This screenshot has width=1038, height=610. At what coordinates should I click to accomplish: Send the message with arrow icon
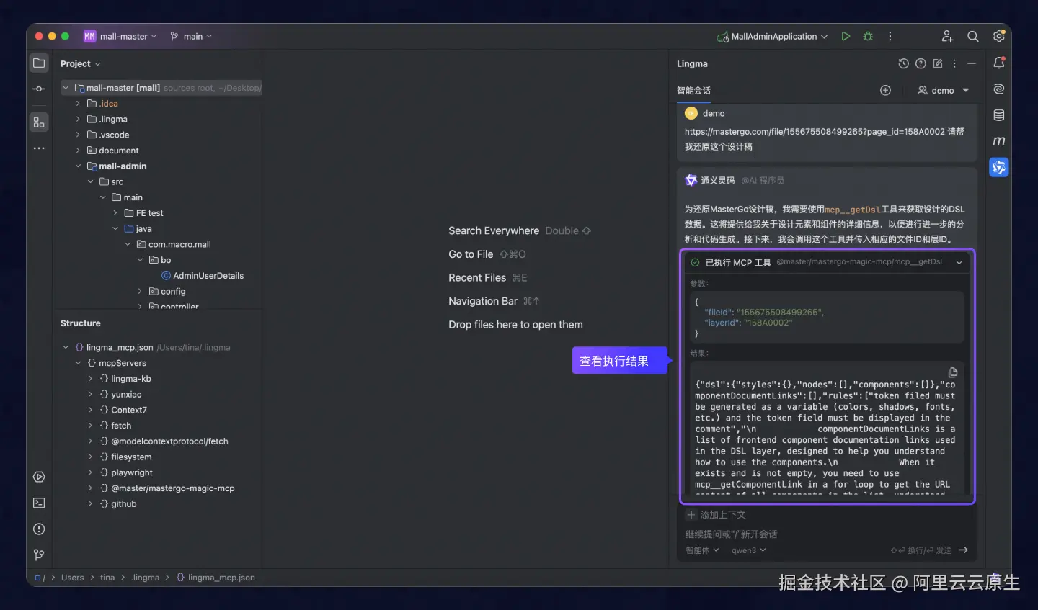(x=963, y=550)
